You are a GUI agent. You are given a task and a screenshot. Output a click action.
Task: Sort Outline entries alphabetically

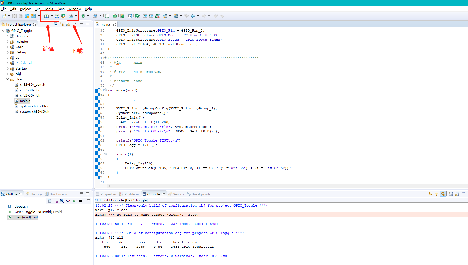(56, 201)
